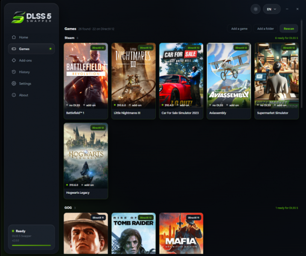Close the DLSS 5 Swapper window
Viewport: 306px width, 256px height.
pyautogui.click(x=297, y=9)
